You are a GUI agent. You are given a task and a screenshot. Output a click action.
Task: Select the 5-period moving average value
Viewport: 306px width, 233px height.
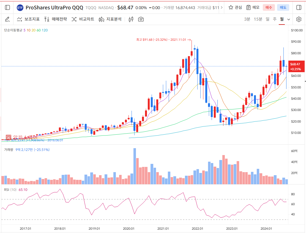click(x=24, y=30)
